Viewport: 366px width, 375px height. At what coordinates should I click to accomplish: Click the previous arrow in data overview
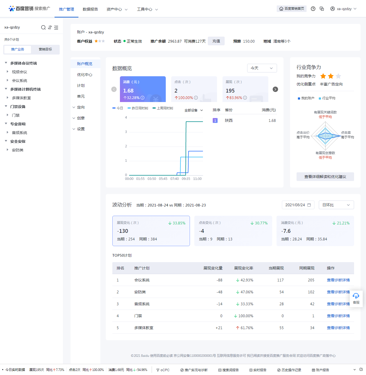coord(114,89)
